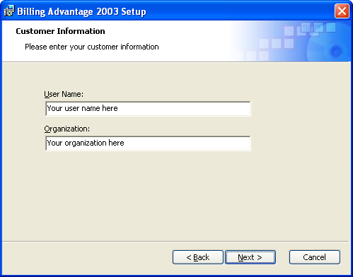Screen dimensions: 353x277
Task: Click the User Name label
Action: [x=64, y=94]
